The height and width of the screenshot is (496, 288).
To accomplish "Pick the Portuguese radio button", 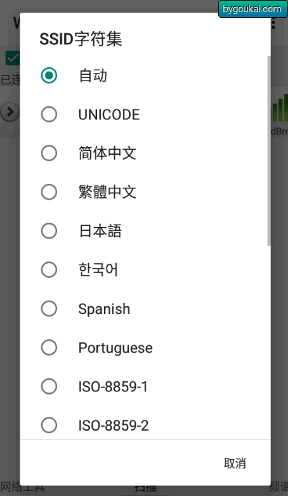I will tap(145, 348).
